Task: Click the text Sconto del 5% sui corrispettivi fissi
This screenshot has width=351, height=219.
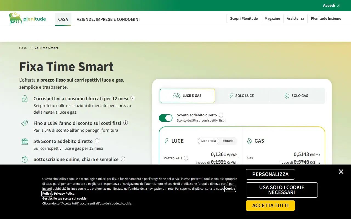Action: pyautogui.click(x=201, y=120)
